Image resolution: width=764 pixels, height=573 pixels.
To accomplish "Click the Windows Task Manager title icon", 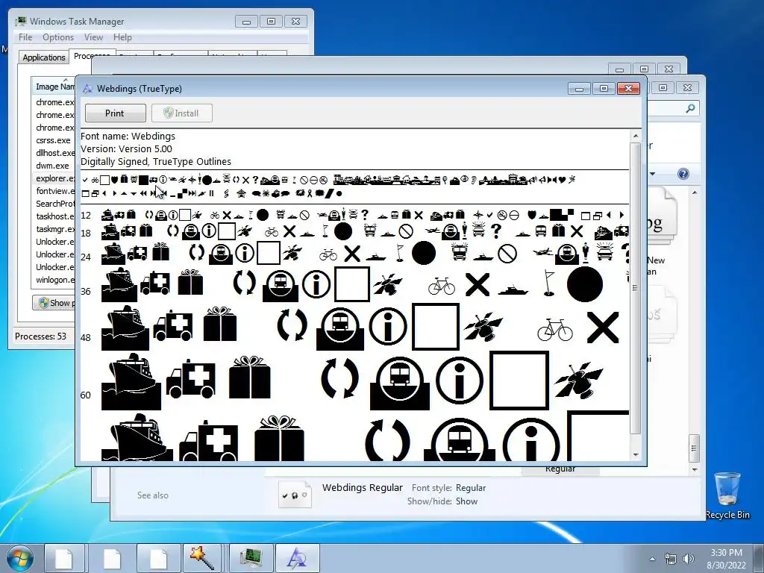I will coord(21,21).
